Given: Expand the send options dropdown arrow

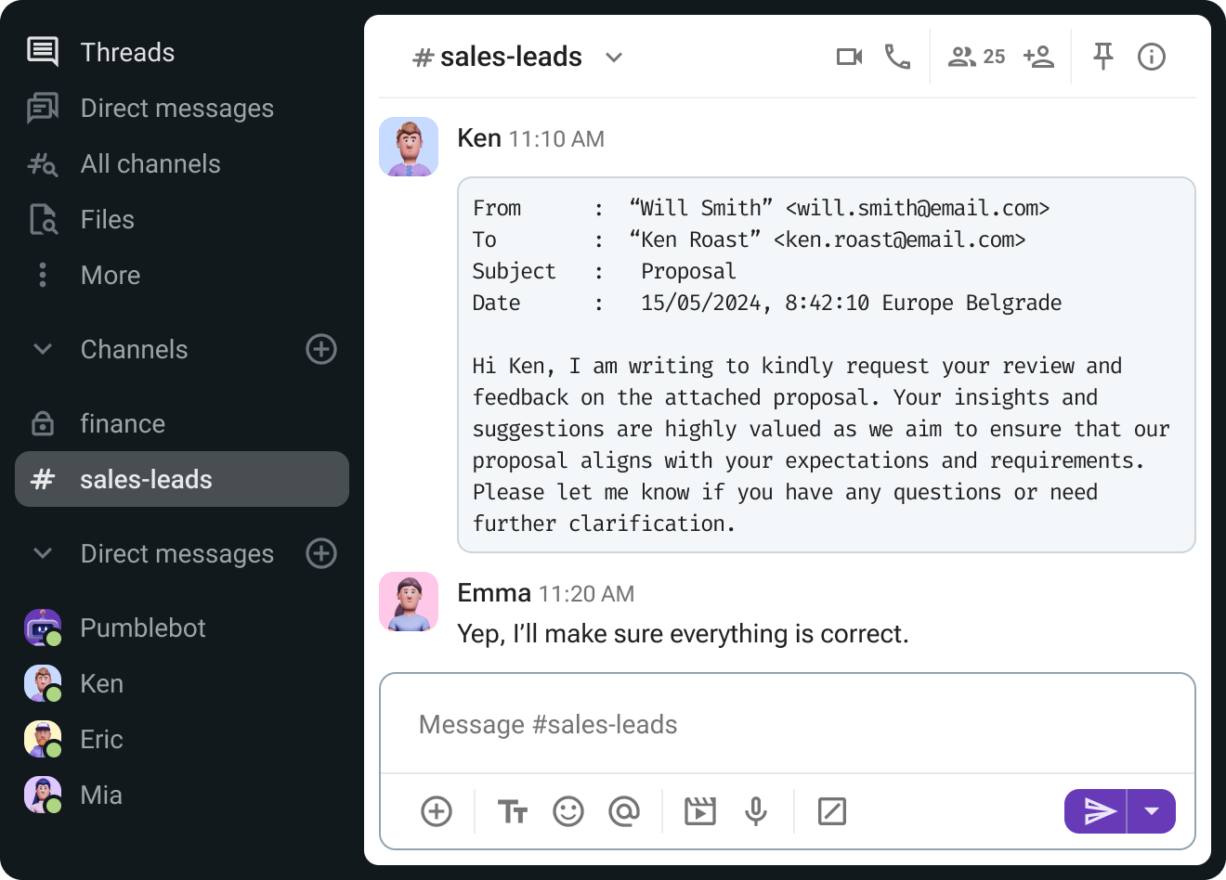Looking at the screenshot, I should [1152, 811].
